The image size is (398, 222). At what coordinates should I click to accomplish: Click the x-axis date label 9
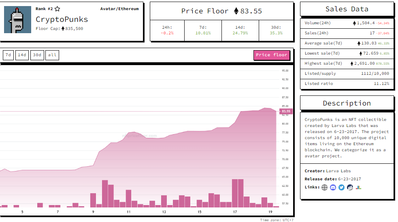point(93,212)
